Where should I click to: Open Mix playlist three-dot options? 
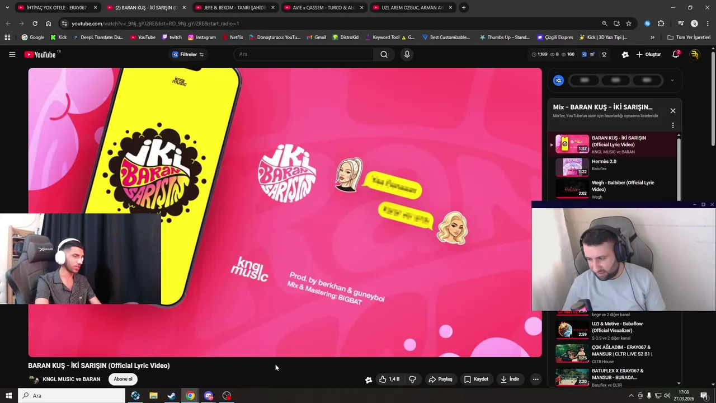pos(673,125)
